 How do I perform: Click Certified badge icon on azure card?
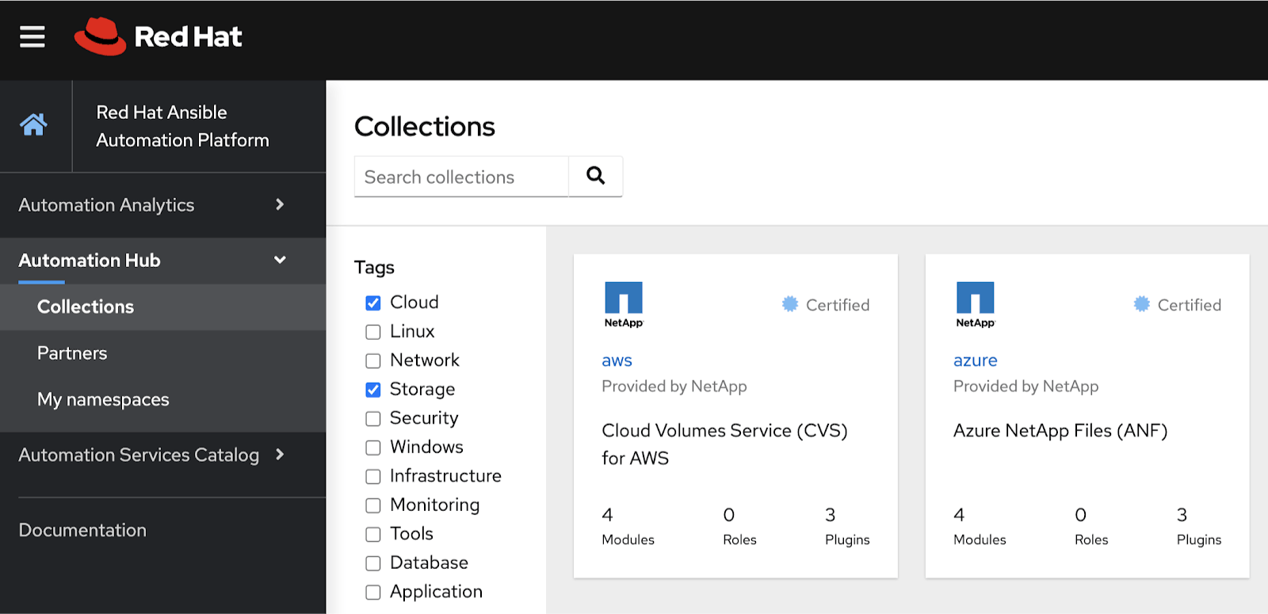pyautogui.click(x=1141, y=304)
